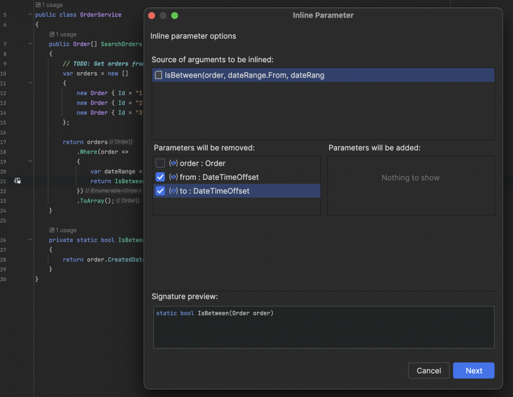Collapse the OrderService class fold arrow
This screenshot has height=397, width=513.
pyautogui.click(x=30, y=15)
